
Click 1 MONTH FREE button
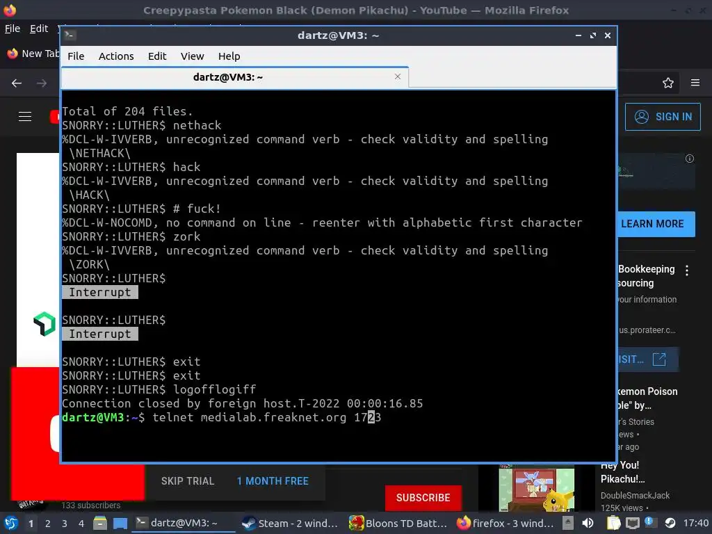[x=273, y=481]
